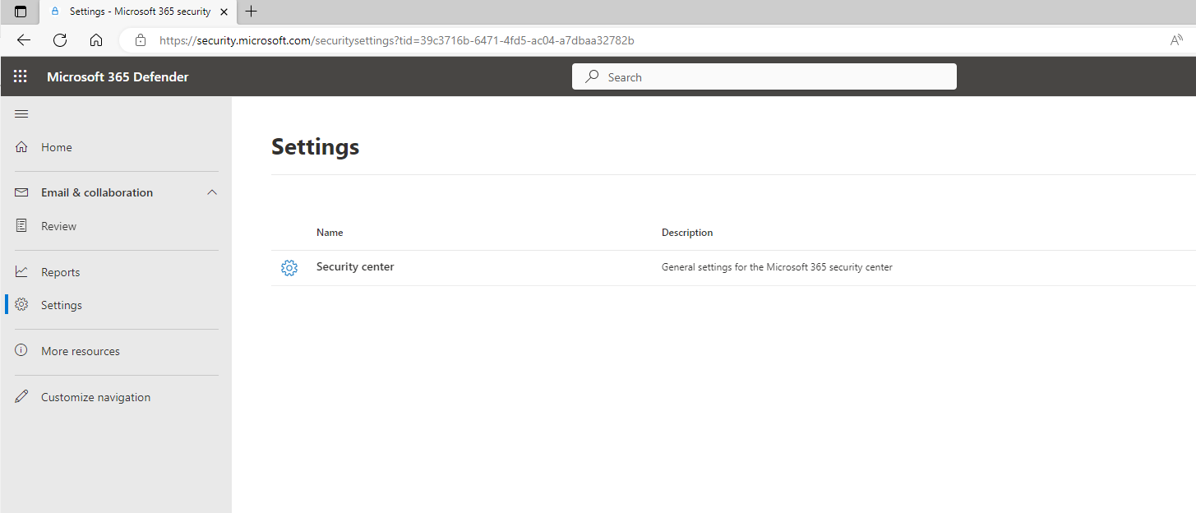Collapse the Email & collaboration section chevron
This screenshot has width=1196, height=513.
212,192
